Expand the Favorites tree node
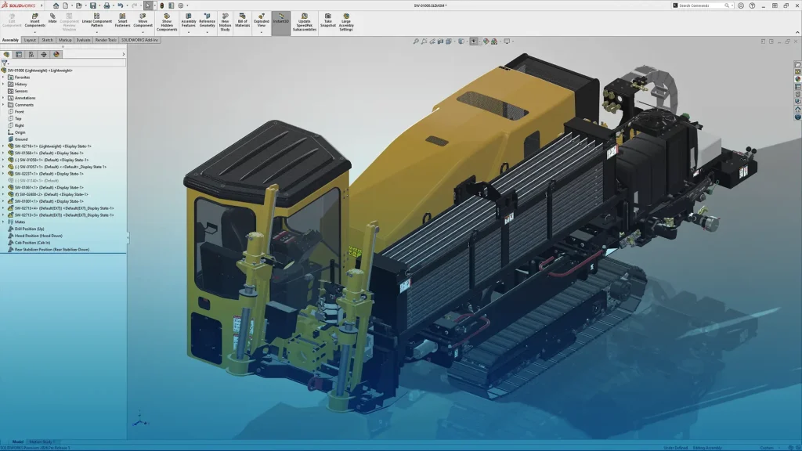This screenshot has width=802, height=451. click(4, 77)
